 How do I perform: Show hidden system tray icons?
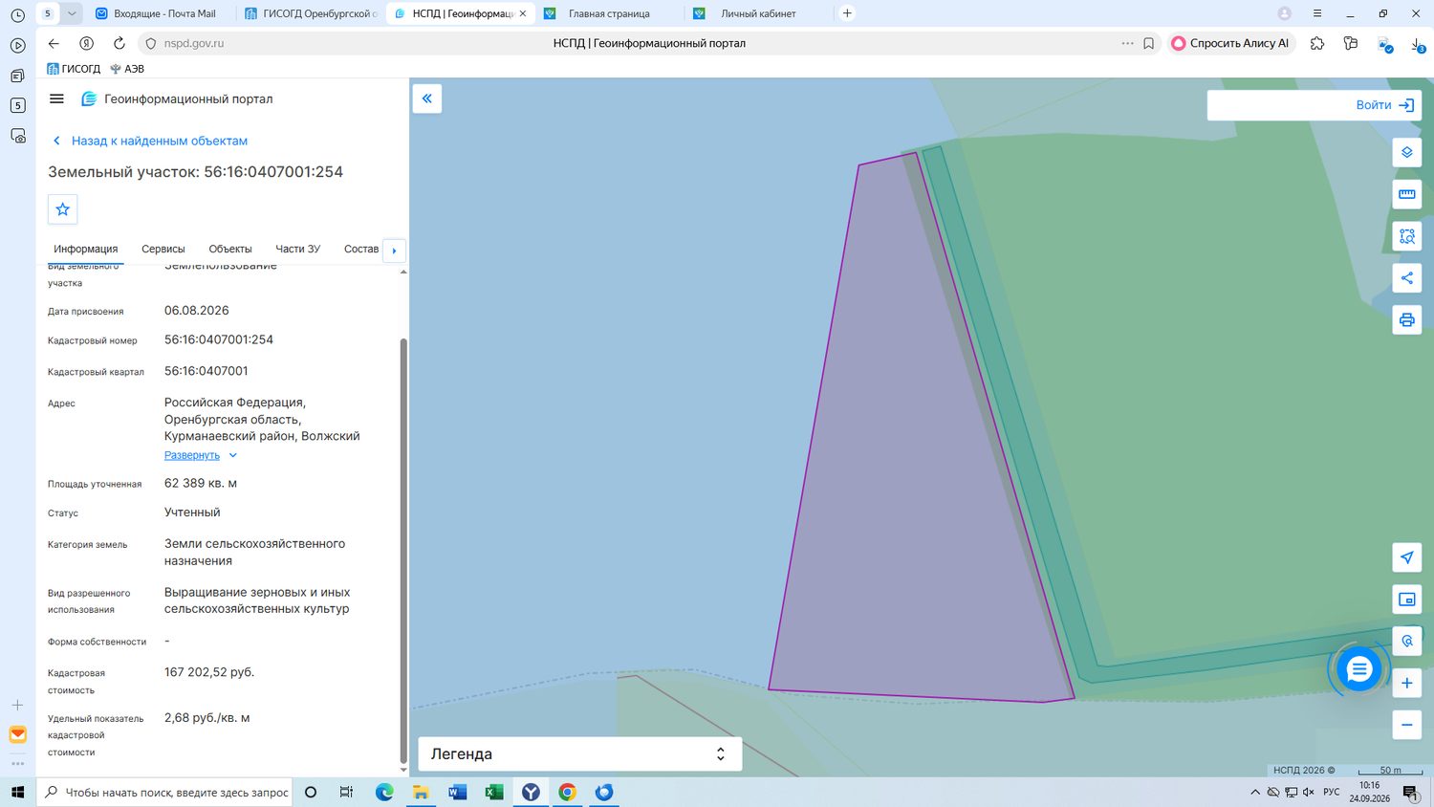[1255, 792]
